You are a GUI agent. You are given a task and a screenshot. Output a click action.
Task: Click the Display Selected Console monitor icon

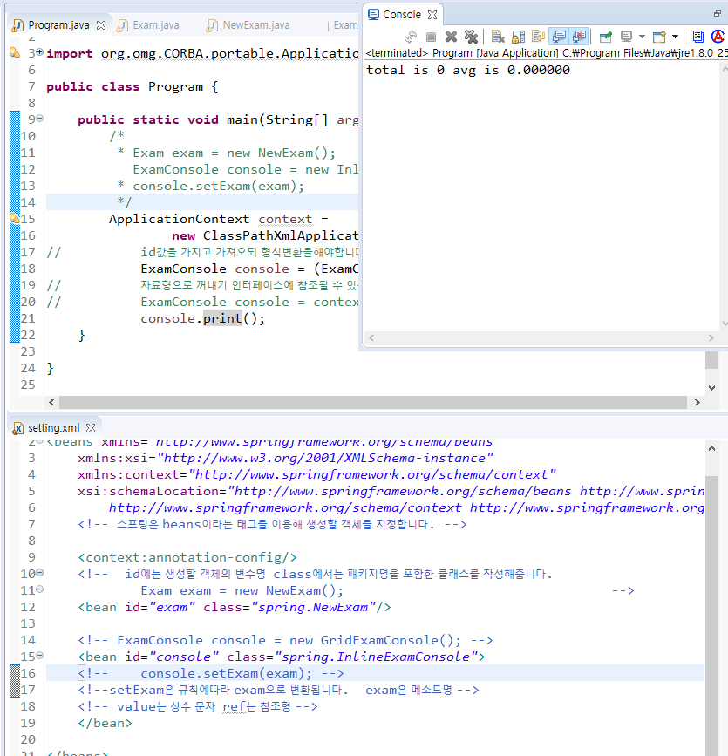click(626, 37)
